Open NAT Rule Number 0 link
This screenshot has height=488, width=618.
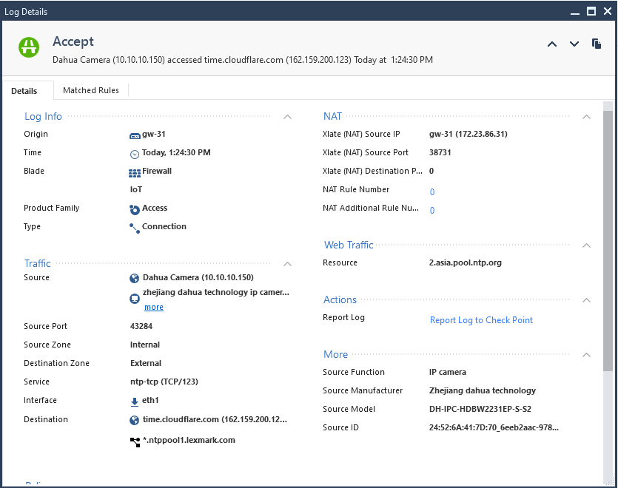(x=431, y=190)
